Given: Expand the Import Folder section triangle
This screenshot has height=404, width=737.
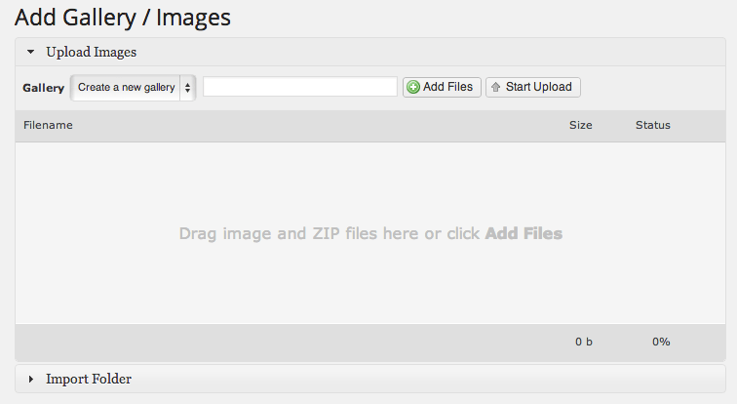Looking at the screenshot, I should click(x=31, y=379).
